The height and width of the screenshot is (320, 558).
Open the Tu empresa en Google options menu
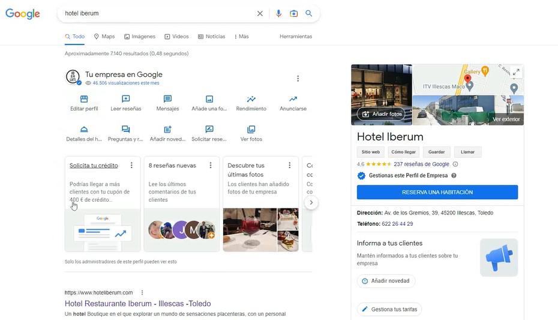click(x=298, y=78)
